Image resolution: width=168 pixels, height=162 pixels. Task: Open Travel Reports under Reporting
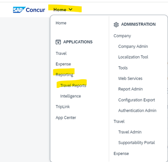click(73, 85)
